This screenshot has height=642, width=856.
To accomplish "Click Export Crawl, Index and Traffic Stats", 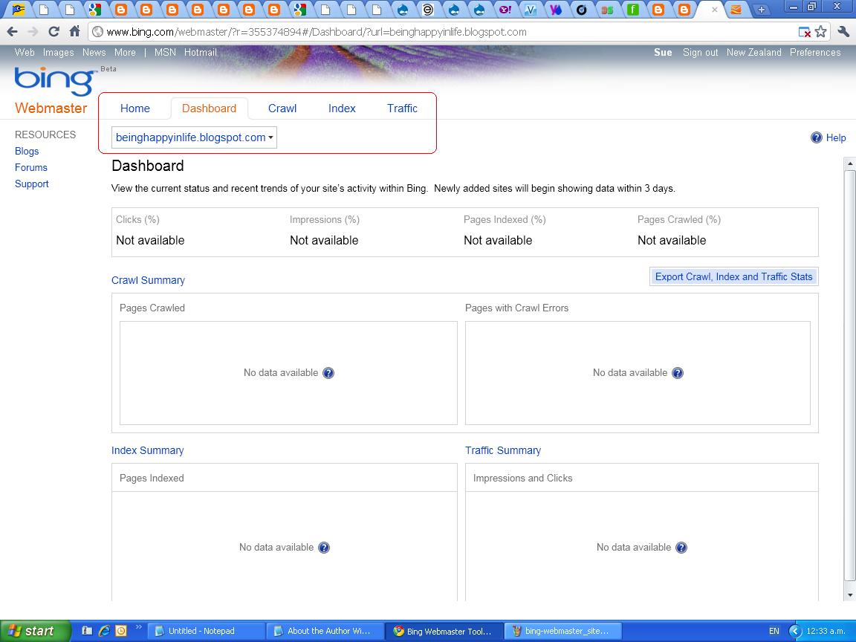I will pyautogui.click(x=733, y=276).
